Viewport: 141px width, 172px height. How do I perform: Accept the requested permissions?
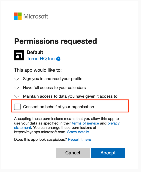pyautogui.click(x=108, y=153)
